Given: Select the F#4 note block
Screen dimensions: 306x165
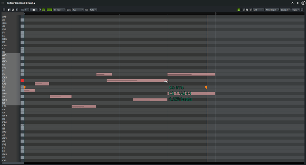Looking at the screenshot, I should point(84,106).
